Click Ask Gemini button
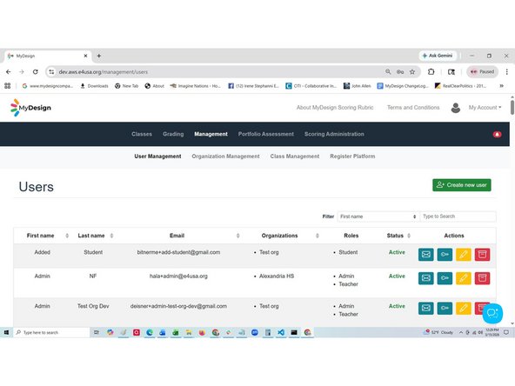Screen dimensions: 515x386 click(438, 56)
